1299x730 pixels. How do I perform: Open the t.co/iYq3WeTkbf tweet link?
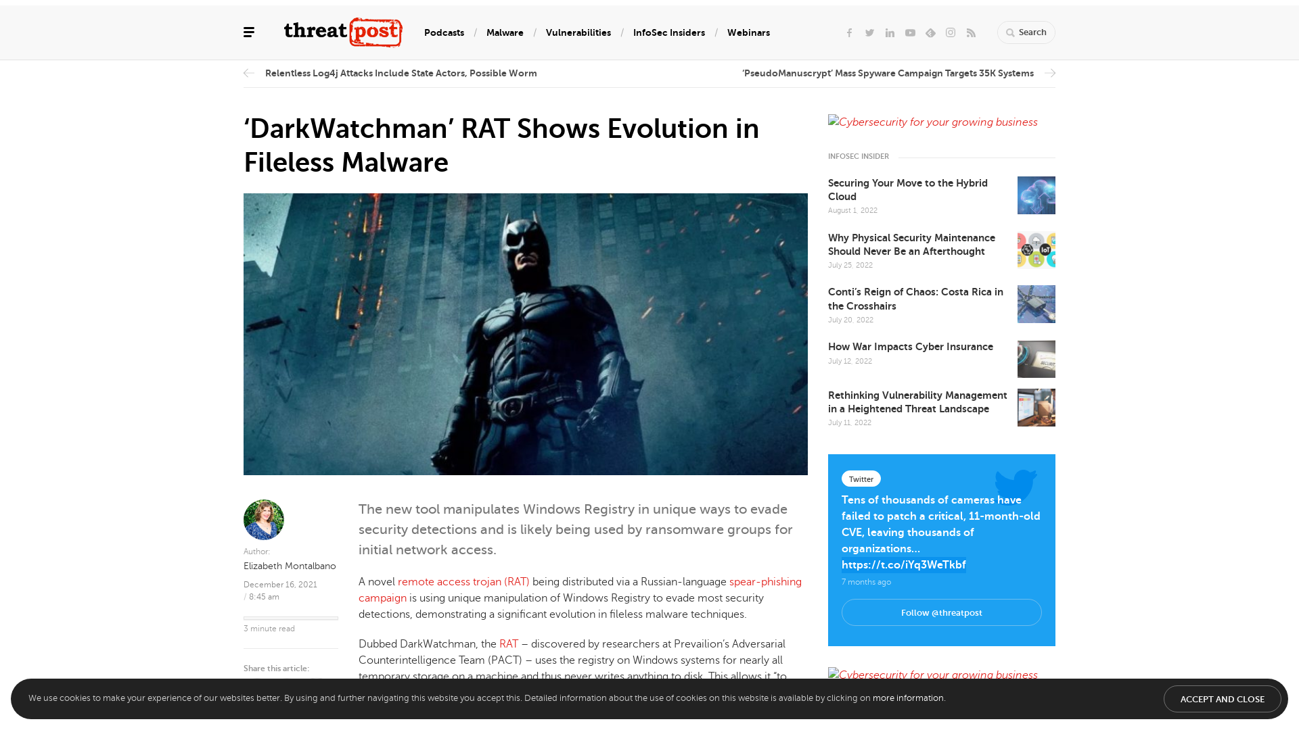point(904,565)
